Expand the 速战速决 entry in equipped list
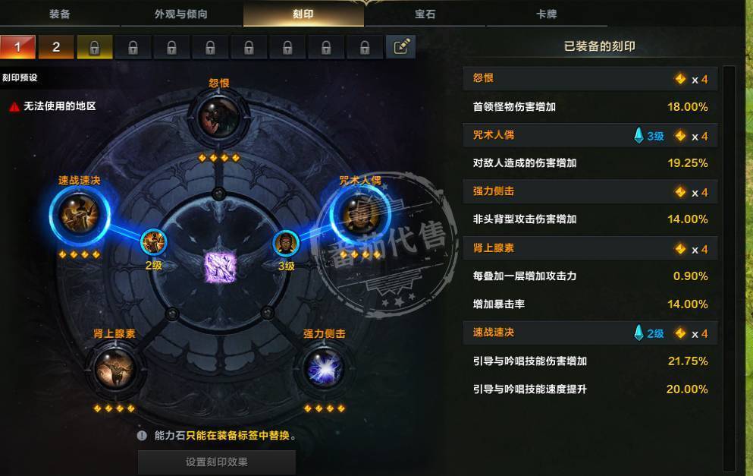 coord(590,333)
